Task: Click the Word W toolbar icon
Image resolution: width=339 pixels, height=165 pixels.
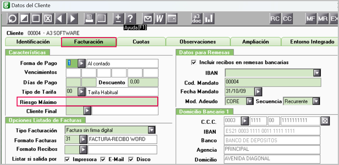Action: (159, 19)
